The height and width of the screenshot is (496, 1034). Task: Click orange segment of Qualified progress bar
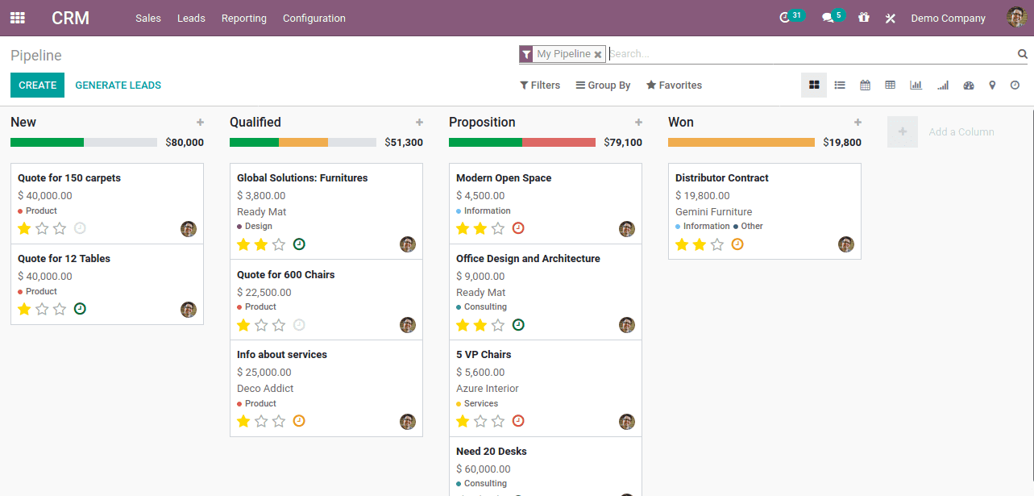click(303, 142)
